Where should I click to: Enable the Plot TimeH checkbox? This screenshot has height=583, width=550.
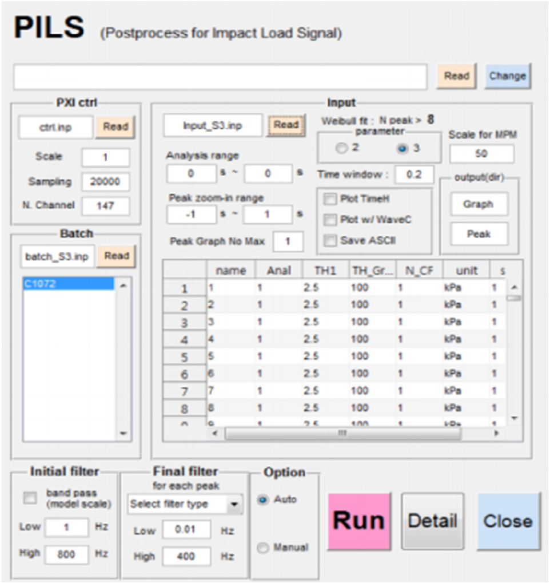click(330, 199)
